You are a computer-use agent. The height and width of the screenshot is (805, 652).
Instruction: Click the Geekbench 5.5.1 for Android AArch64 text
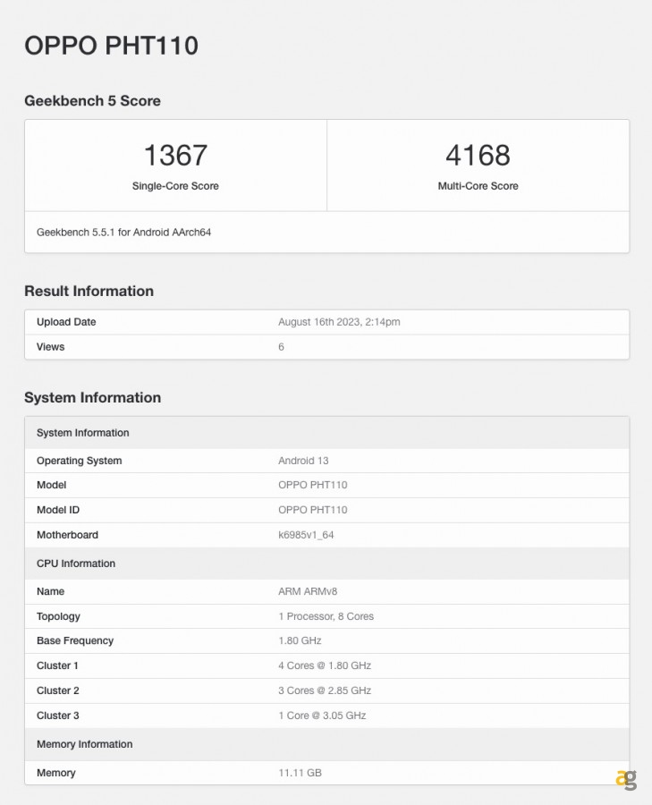(x=123, y=232)
